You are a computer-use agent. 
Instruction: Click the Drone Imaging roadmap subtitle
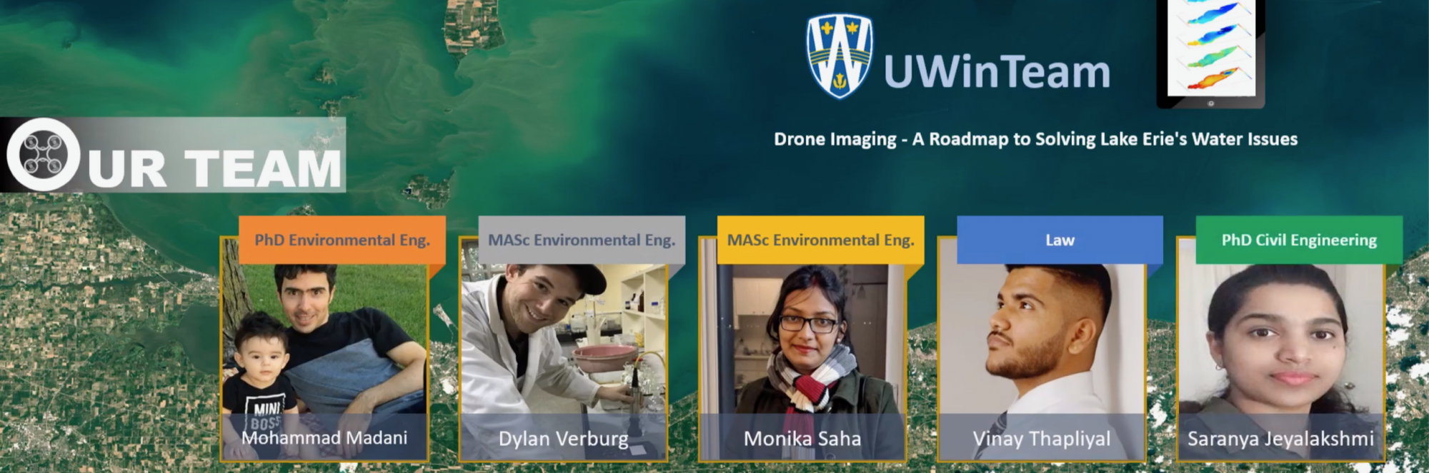click(1036, 139)
